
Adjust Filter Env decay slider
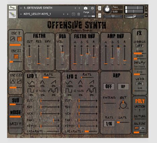coord(81,56)
